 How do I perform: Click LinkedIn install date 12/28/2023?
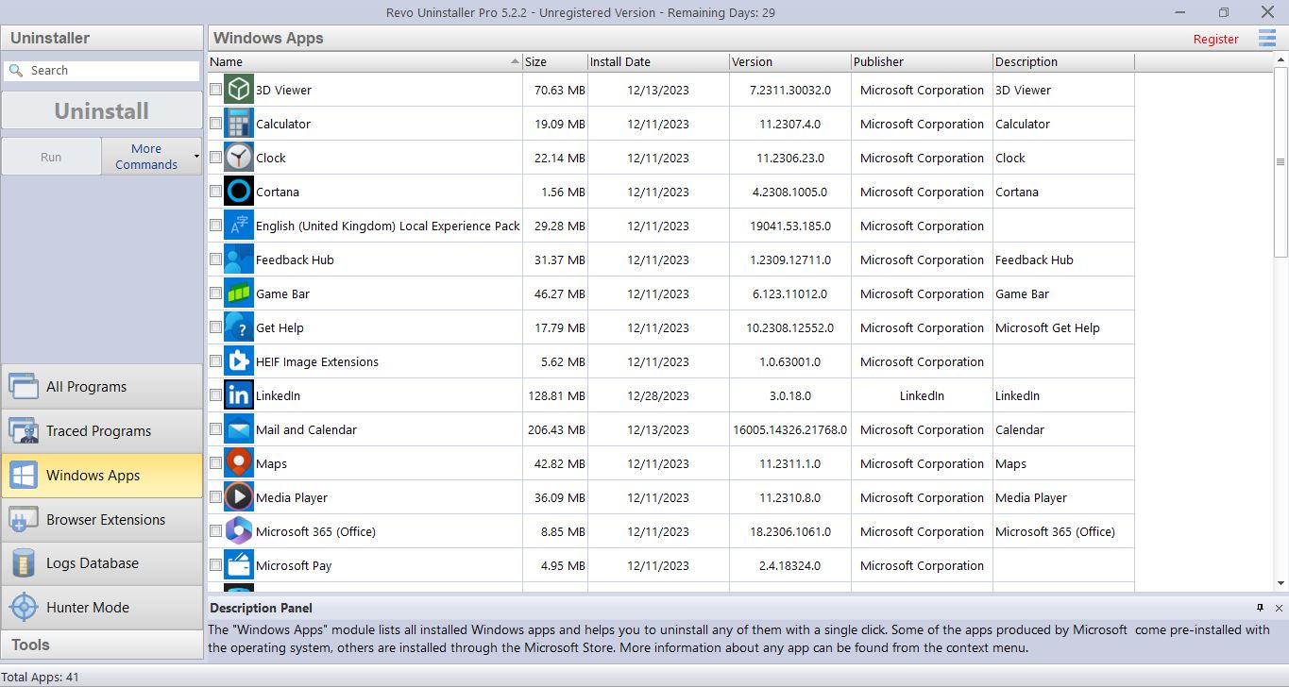coord(658,395)
